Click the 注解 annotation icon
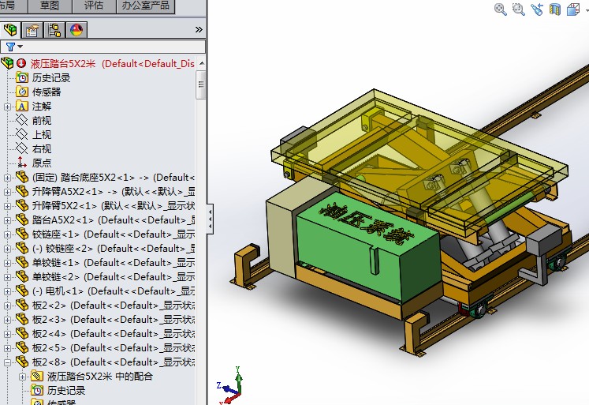Image resolution: width=589 pixels, height=405 pixels. click(22, 107)
